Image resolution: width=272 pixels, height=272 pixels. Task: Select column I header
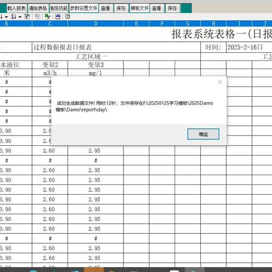[239, 23]
